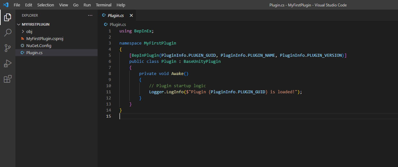This screenshot has width=398, height=167.
Task: Click the window title text
Action: pos(308,5)
